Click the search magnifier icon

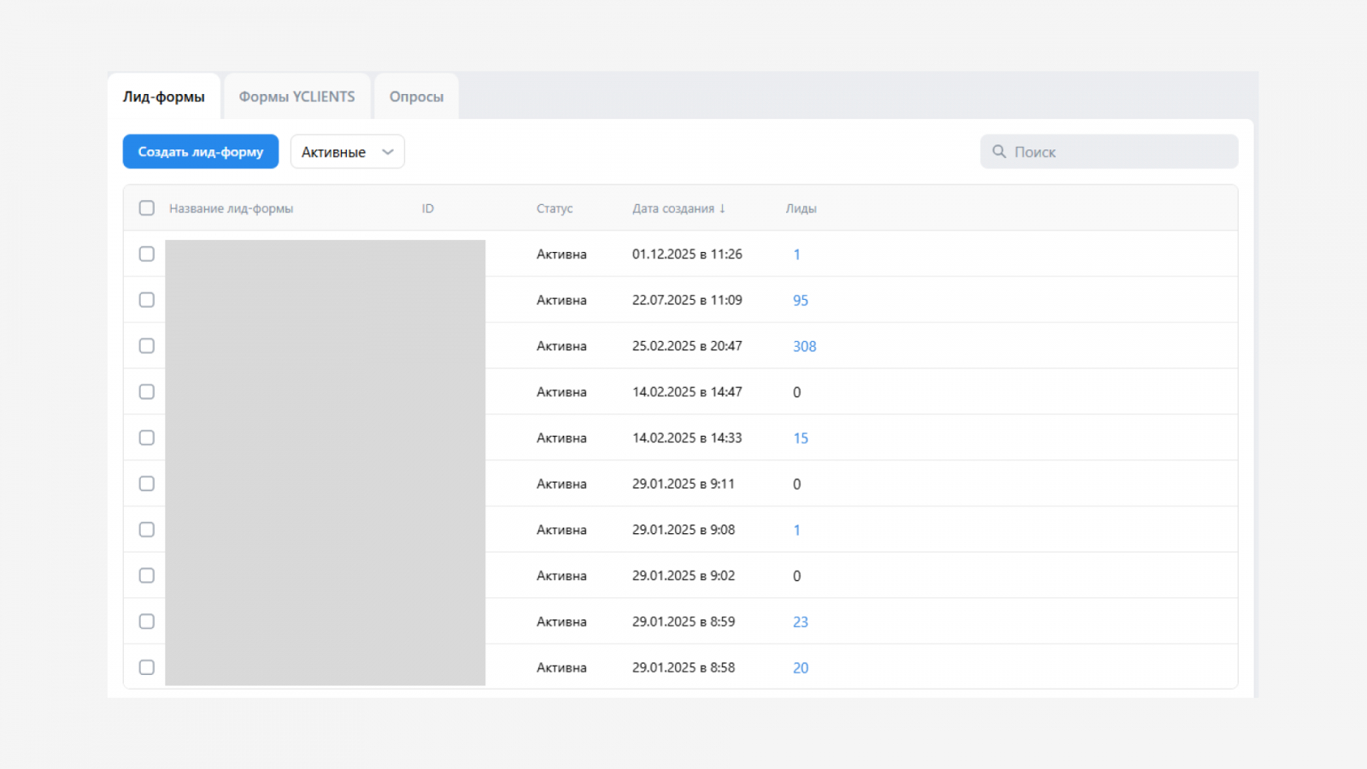(999, 151)
